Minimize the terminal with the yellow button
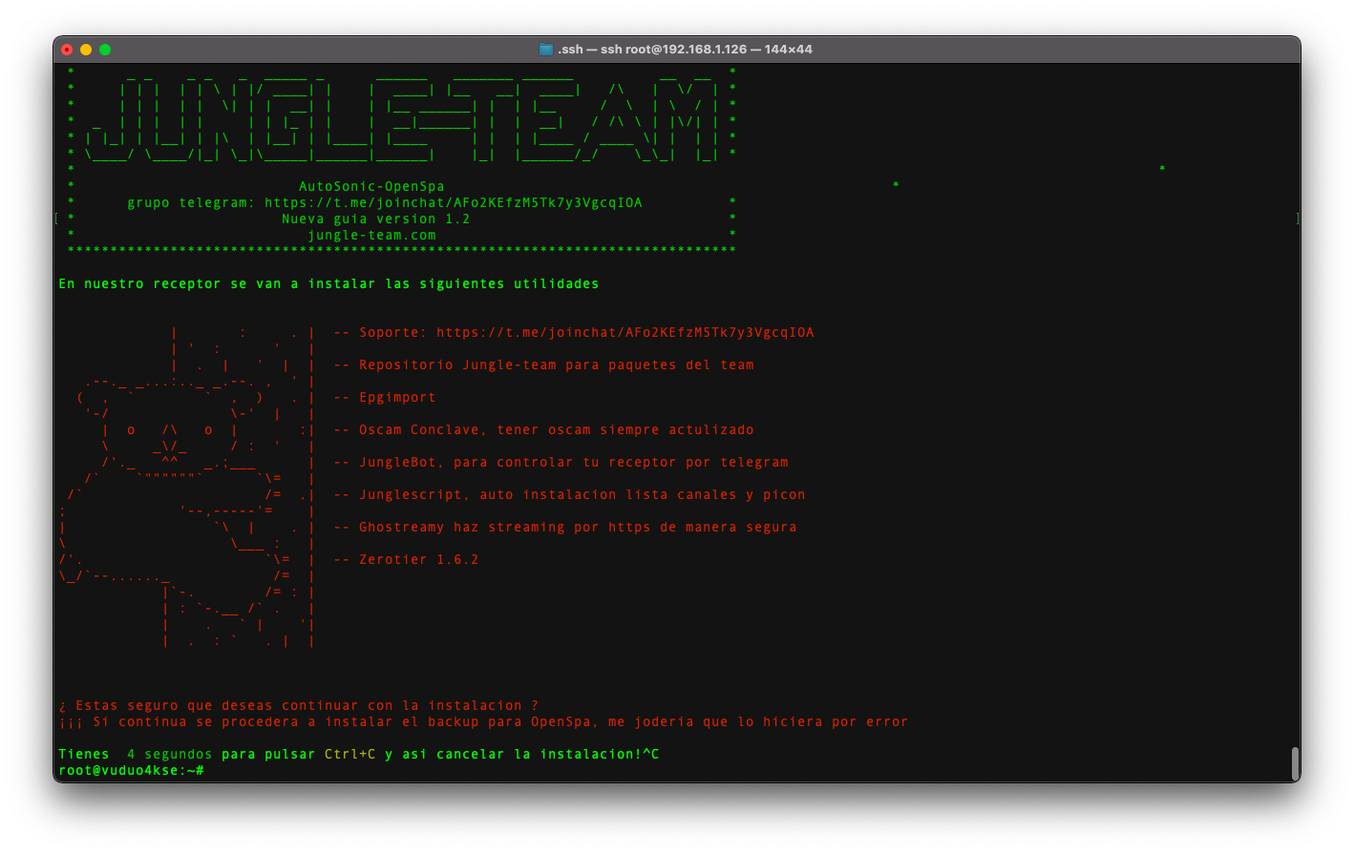1354x853 pixels. point(86,50)
